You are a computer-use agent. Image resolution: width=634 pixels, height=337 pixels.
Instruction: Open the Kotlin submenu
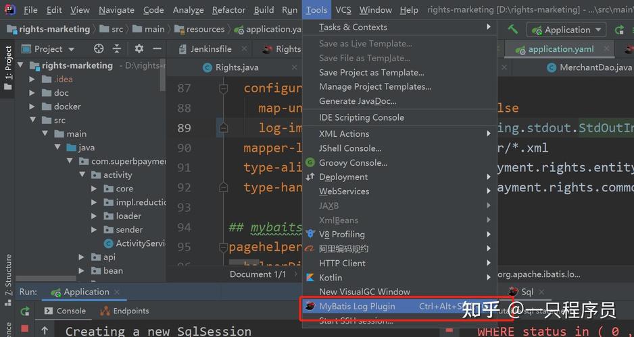[399, 278]
